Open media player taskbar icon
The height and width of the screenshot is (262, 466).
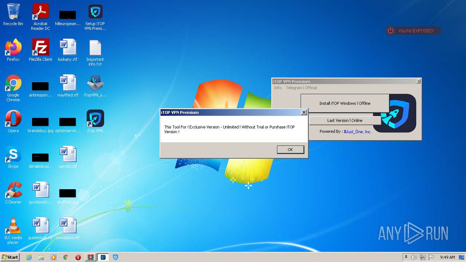point(54,257)
